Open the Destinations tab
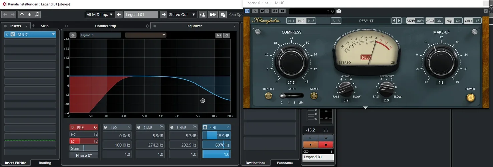 (255, 163)
